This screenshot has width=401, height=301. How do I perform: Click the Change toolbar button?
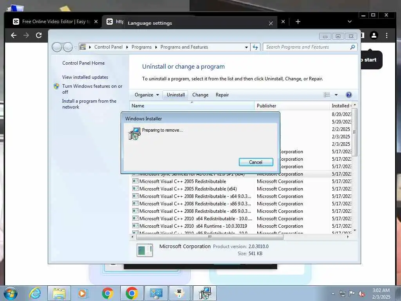(200, 95)
